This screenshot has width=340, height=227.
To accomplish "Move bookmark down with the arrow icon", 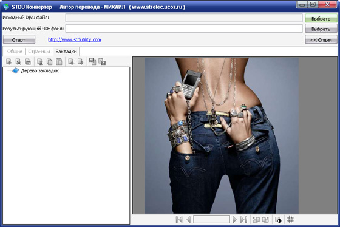I will pos(81,62).
